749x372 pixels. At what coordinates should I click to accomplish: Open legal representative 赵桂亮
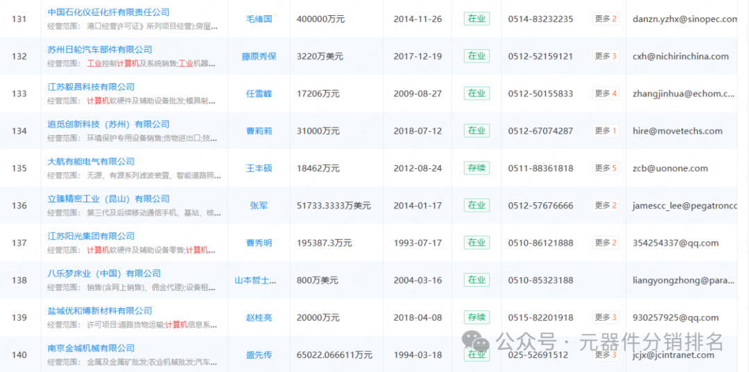[x=259, y=317]
